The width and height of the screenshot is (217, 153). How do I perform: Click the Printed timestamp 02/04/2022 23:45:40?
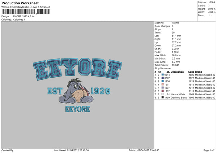pyautogui.click(x=148, y=150)
